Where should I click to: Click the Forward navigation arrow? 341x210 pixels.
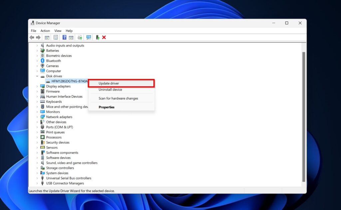[38, 37]
